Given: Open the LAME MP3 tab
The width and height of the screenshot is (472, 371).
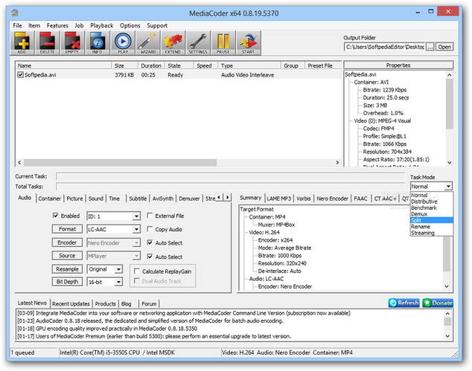Looking at the screenshot, I should point(279,199).
